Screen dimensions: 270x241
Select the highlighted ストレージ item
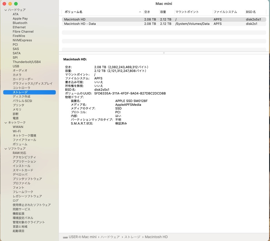pyautogui.click(x=29, y=92)
